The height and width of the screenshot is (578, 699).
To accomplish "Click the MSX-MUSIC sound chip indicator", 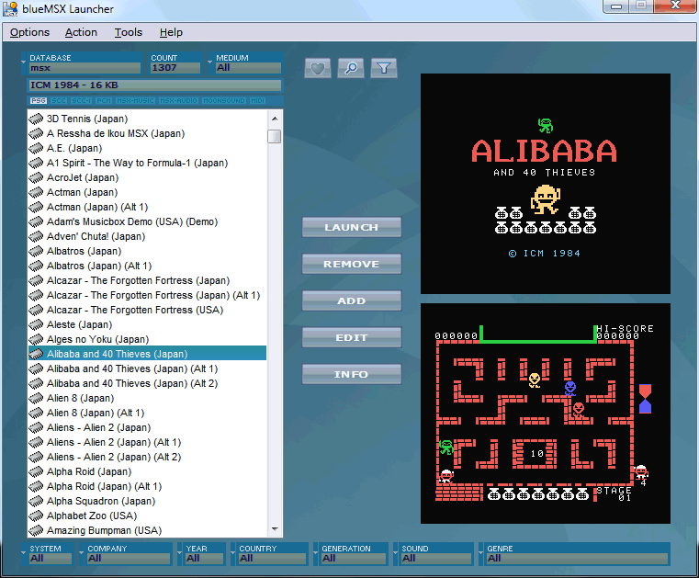I will click(x=135, y=101).
